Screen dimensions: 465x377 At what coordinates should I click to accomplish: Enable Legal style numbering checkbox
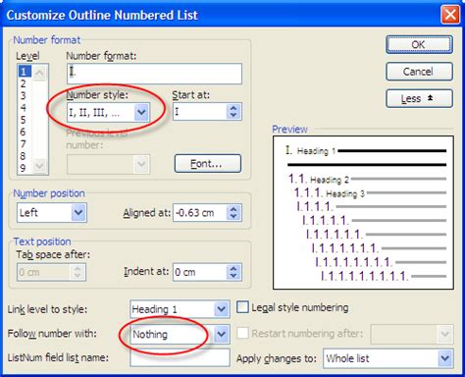[x=242, y=307]
